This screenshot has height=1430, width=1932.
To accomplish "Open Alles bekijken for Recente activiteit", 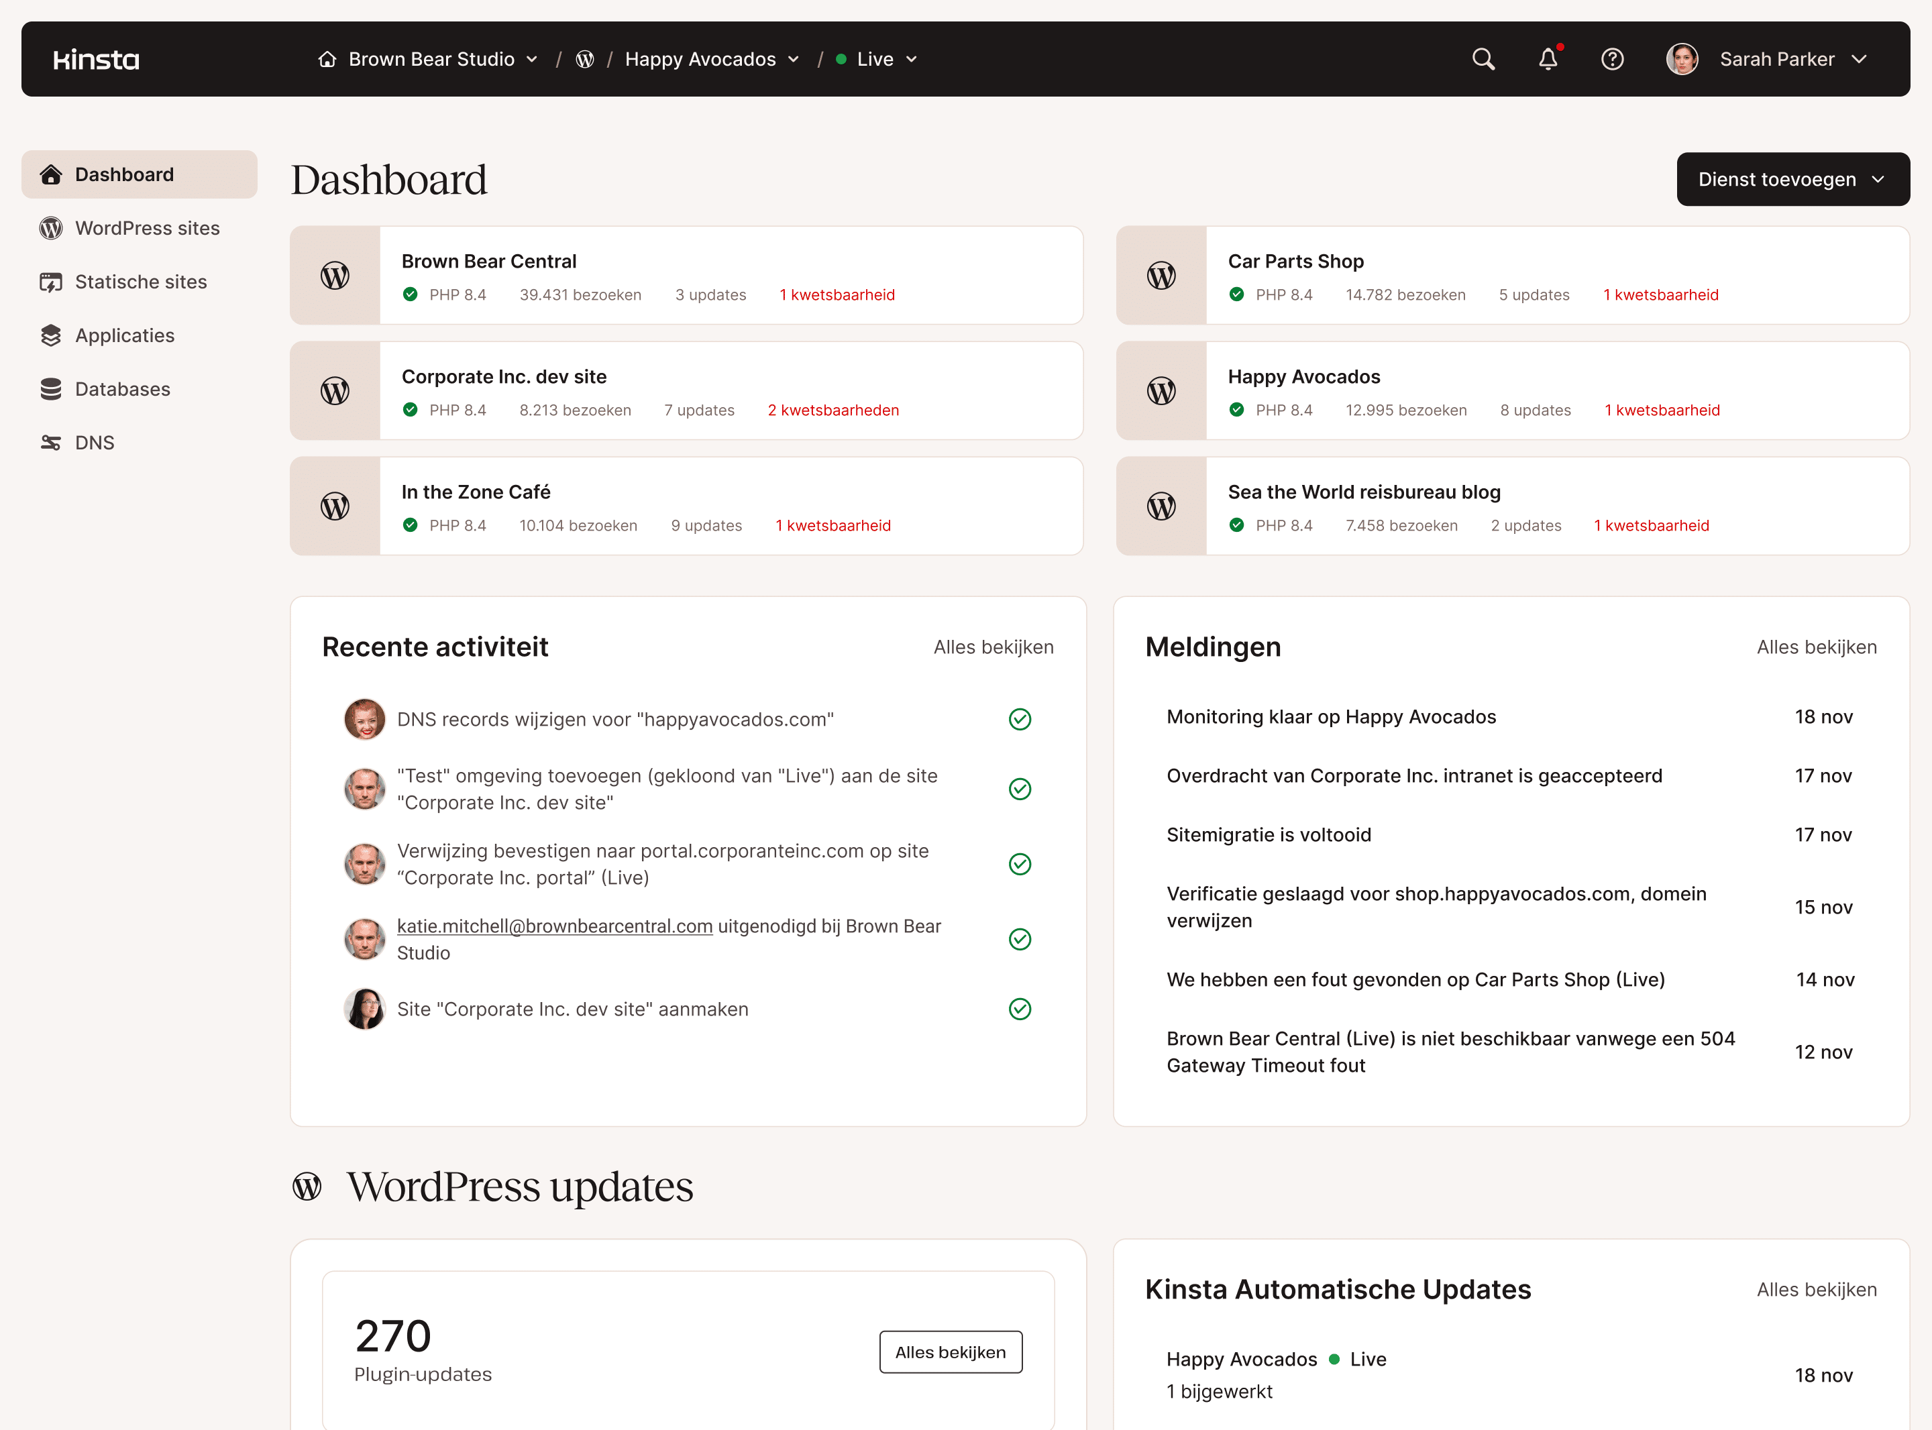I will click(x=993, y=647).
